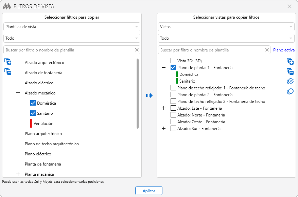
Task: Click the check all views icon
Action: tap(290, 81)
